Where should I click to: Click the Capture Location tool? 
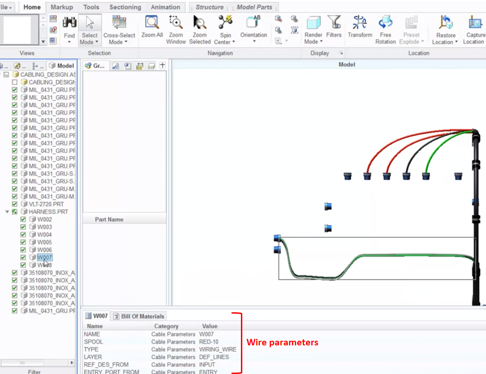point(473,28)
